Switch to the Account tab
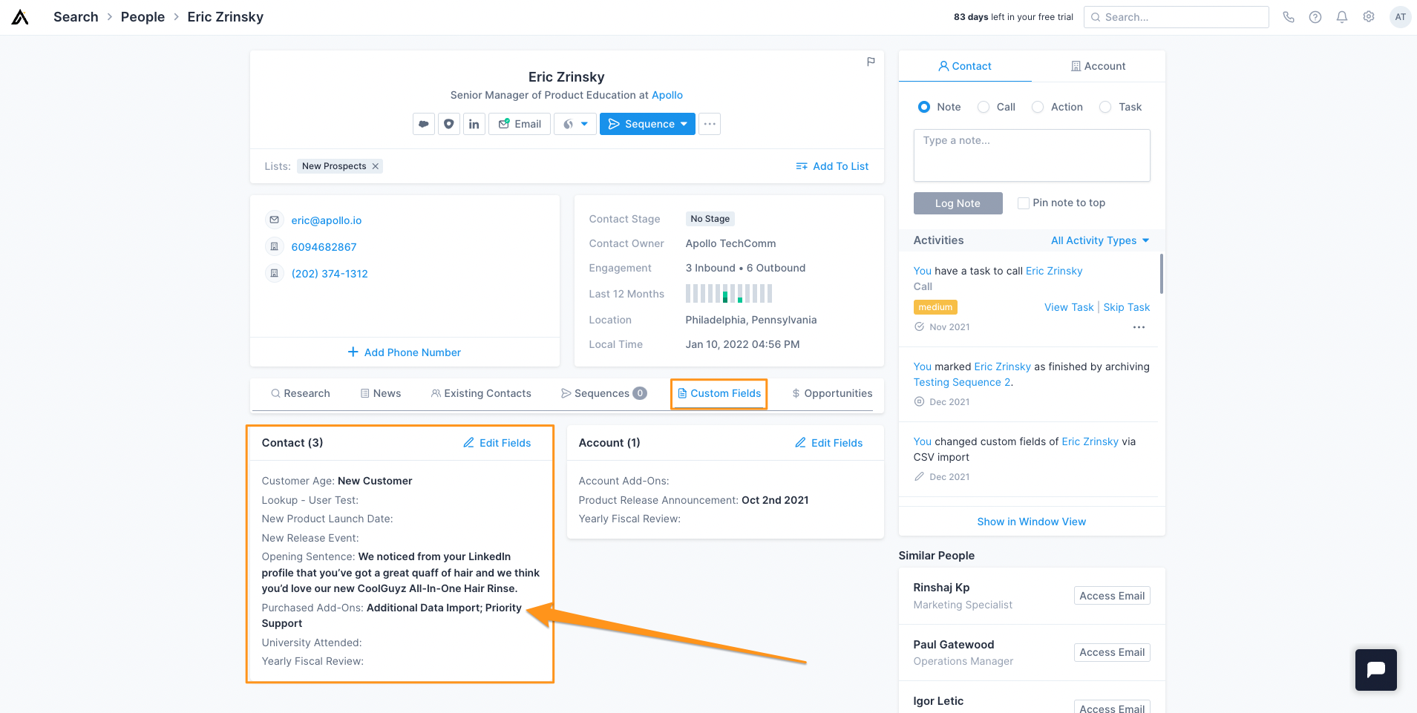The width and height of the screenshot is (1417, 713). coord(1099,66)
